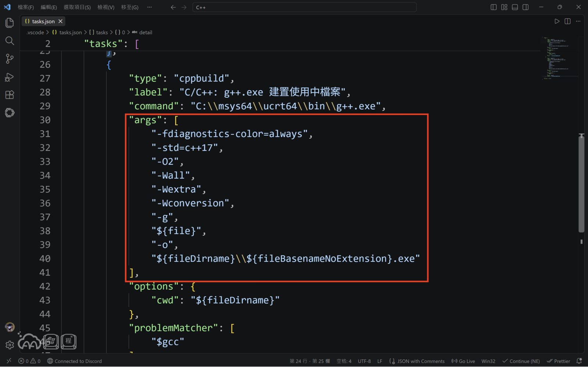Close the tasks.json tab
588x367 pixels.
click(x=60, y=21)
